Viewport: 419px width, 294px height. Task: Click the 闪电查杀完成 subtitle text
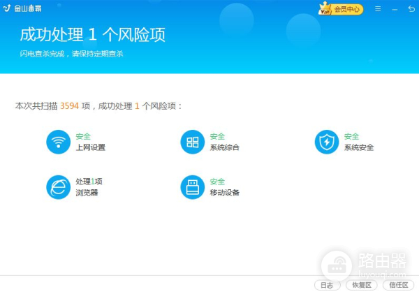[71, 54]
